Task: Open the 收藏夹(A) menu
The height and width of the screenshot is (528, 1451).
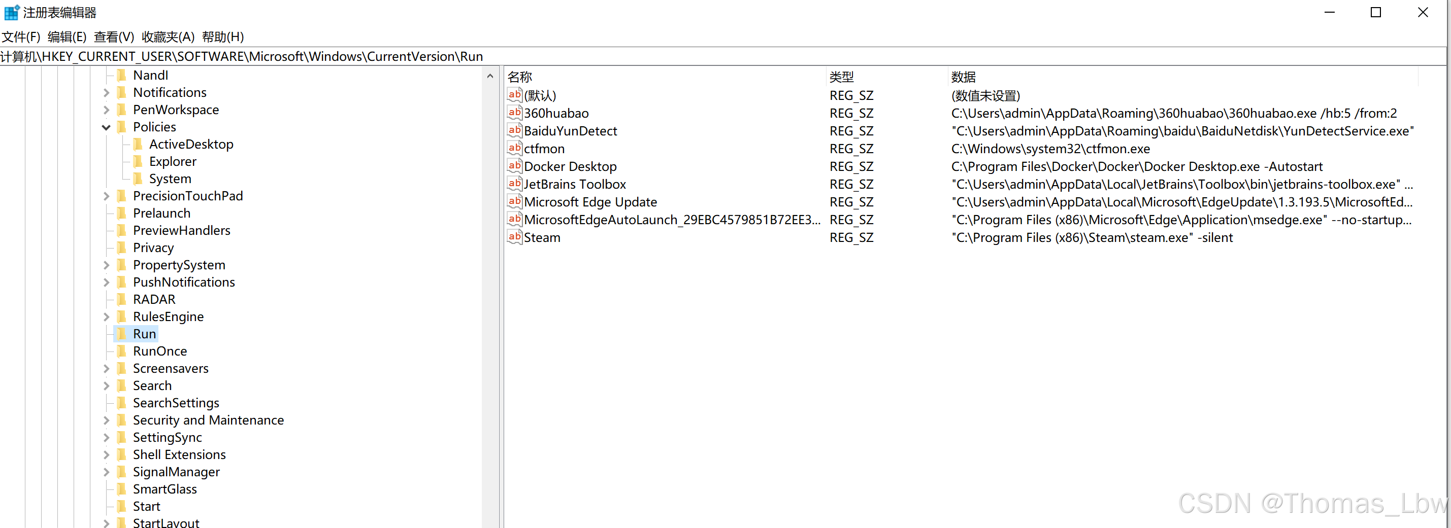Action: pyautogui.click(x=168, y=37)
